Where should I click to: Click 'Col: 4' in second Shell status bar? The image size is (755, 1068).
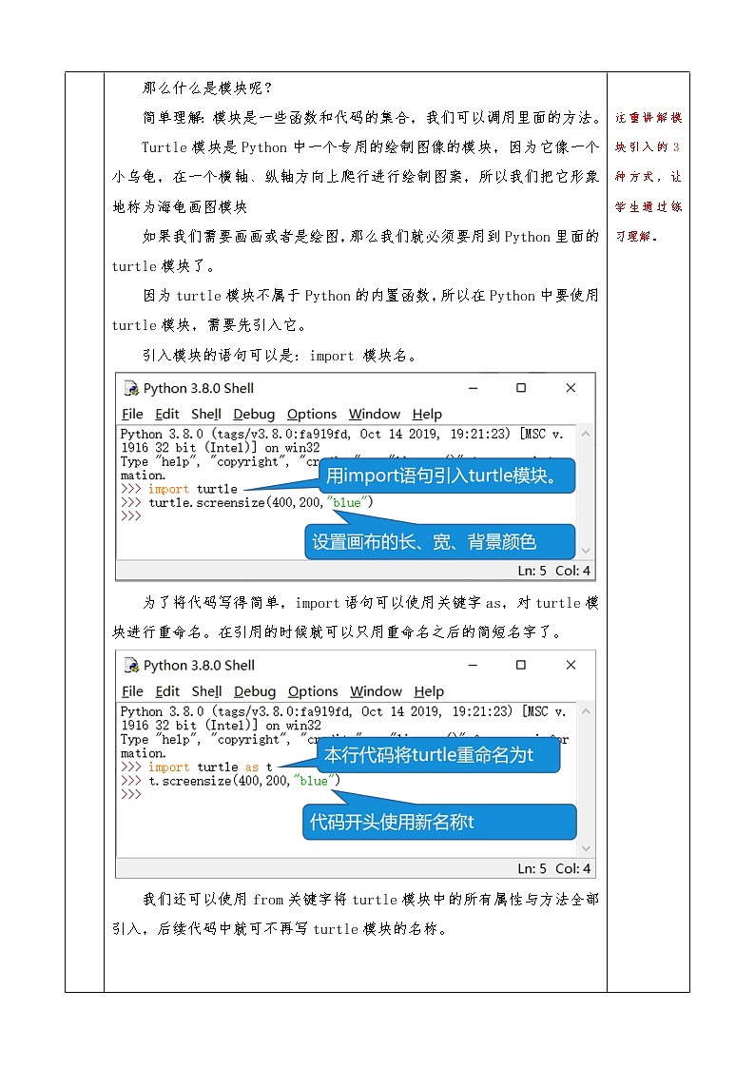(x=572, y=868)
